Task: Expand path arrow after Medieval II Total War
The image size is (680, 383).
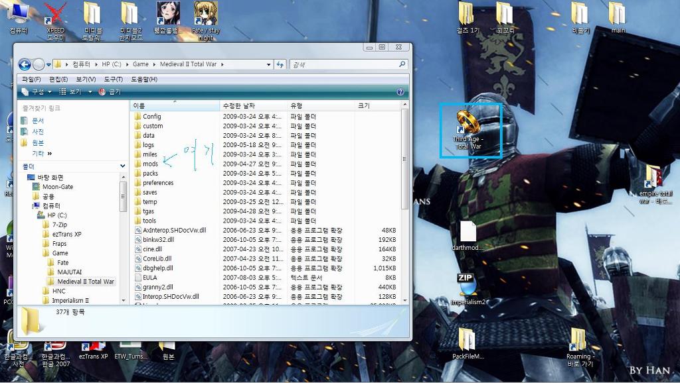Action: point(222,64)
